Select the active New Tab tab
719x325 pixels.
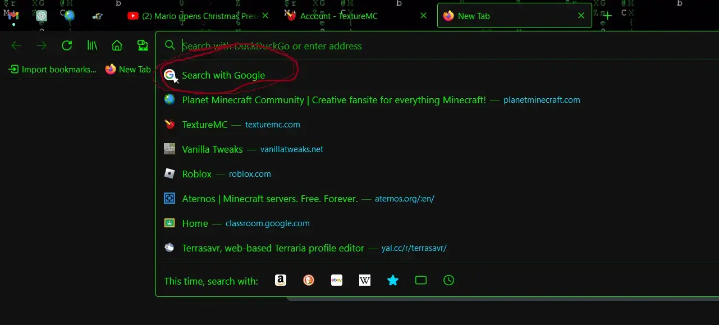514,16
